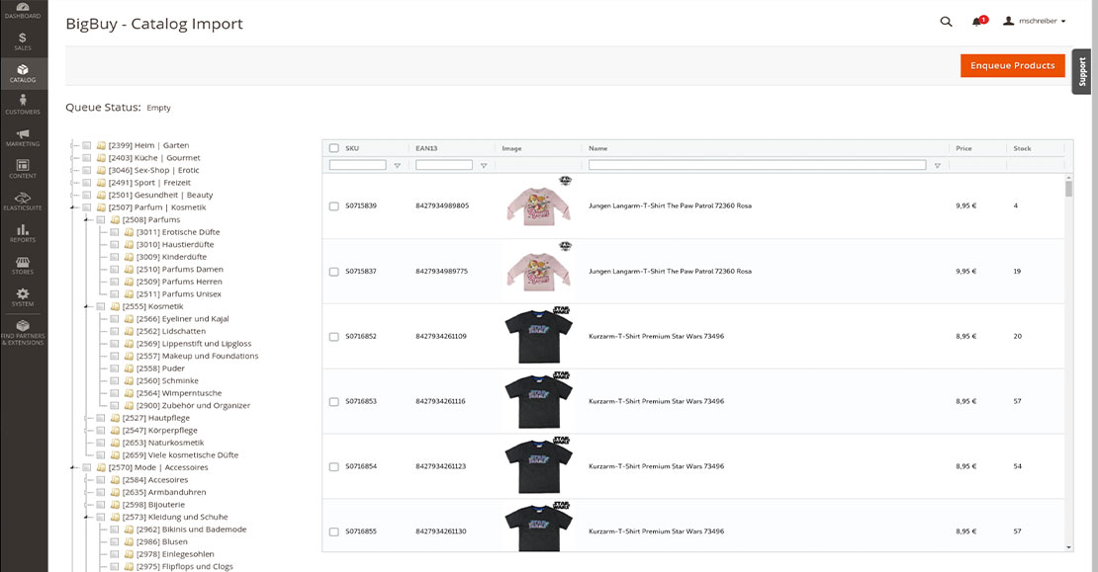Screen dimensions: 1098x572
Task: Select the Content sidebar icon
Action: click(x=24, y=171)
